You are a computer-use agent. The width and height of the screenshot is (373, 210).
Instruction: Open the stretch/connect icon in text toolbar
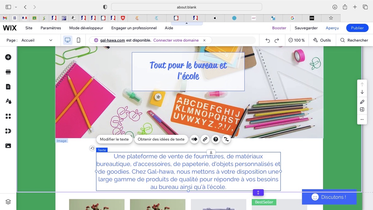[226, 139]
